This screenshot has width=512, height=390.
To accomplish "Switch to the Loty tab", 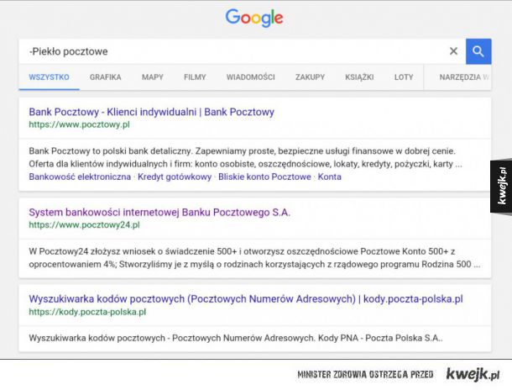I will pos(404,77).
